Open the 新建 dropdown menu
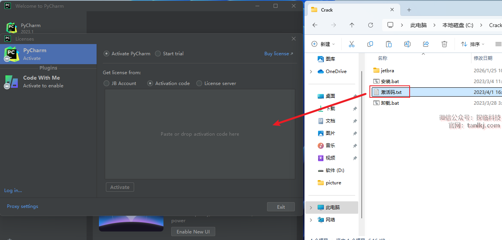 (323, 44)
